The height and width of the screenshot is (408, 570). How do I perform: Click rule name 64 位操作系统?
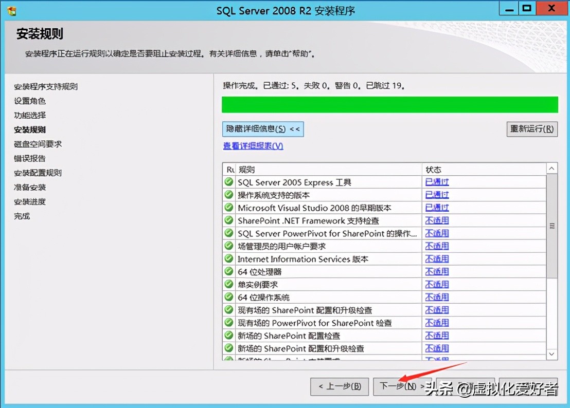263,298
